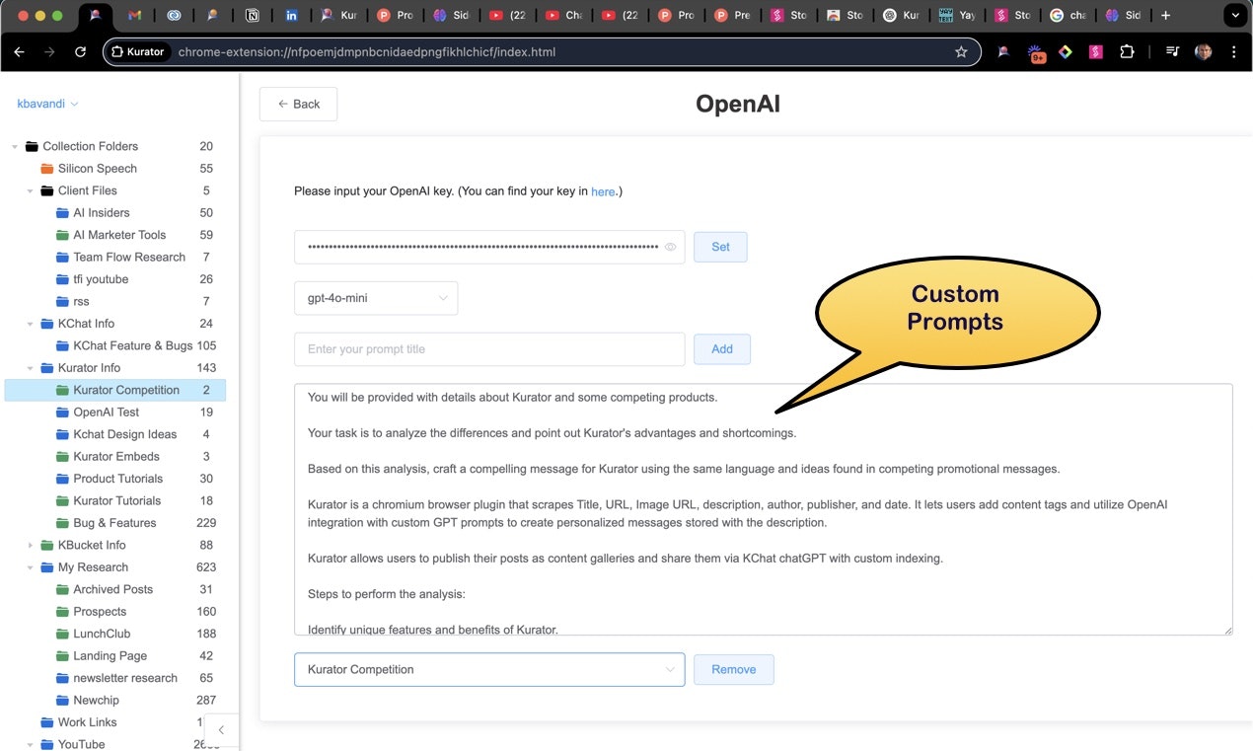
Task: Click the AI Insiders folder icon
Action: [x=63, y=213]
